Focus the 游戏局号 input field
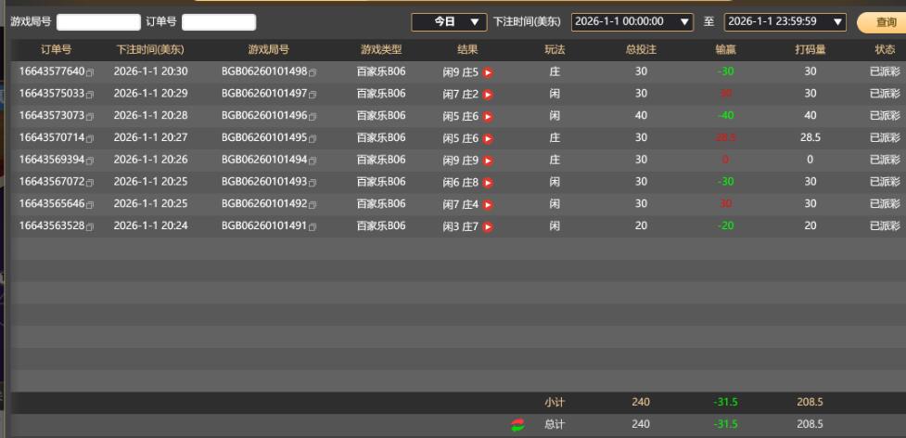Image resolution: width=906 pixels, height=438 pixels. tap(98, 22)
